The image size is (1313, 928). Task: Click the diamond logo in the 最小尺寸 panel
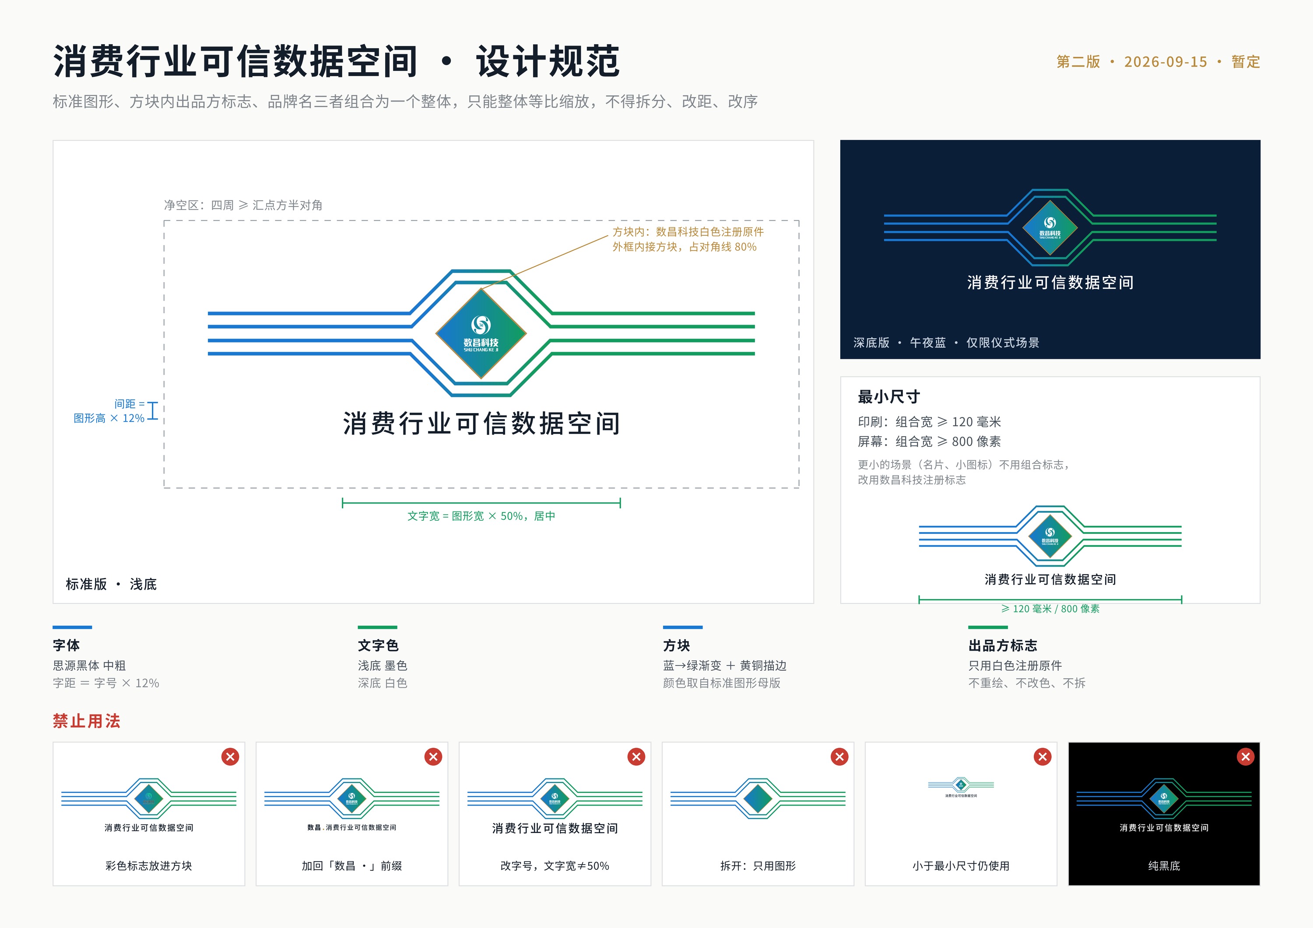tap(1050, 536)
